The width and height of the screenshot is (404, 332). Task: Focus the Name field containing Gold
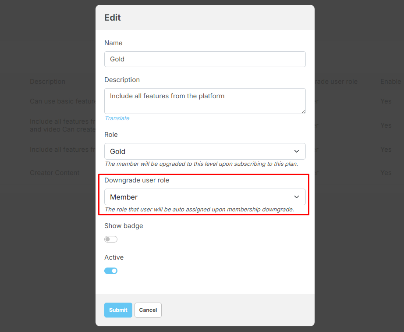tap(205, 59)
